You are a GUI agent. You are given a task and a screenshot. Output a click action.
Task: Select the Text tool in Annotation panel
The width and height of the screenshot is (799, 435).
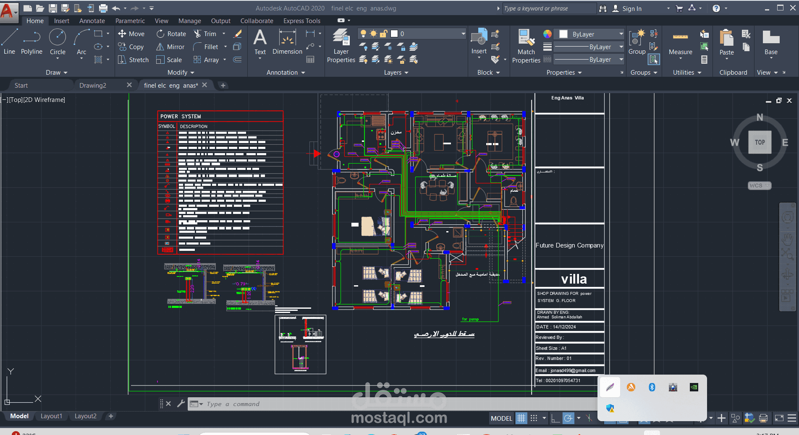(x=260, y=42)
